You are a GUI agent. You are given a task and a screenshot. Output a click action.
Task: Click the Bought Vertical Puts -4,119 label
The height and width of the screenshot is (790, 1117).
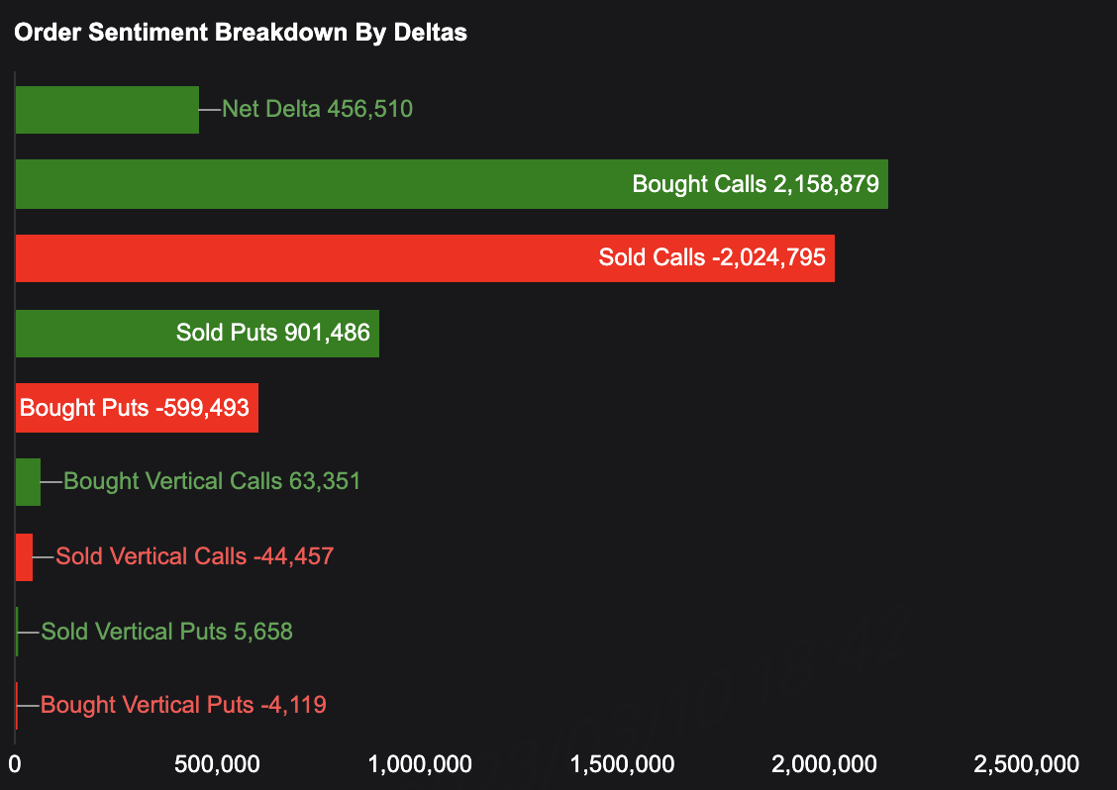(x=183, y=705)
